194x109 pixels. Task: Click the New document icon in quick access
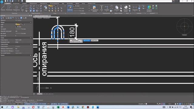[x=5, y=1]
